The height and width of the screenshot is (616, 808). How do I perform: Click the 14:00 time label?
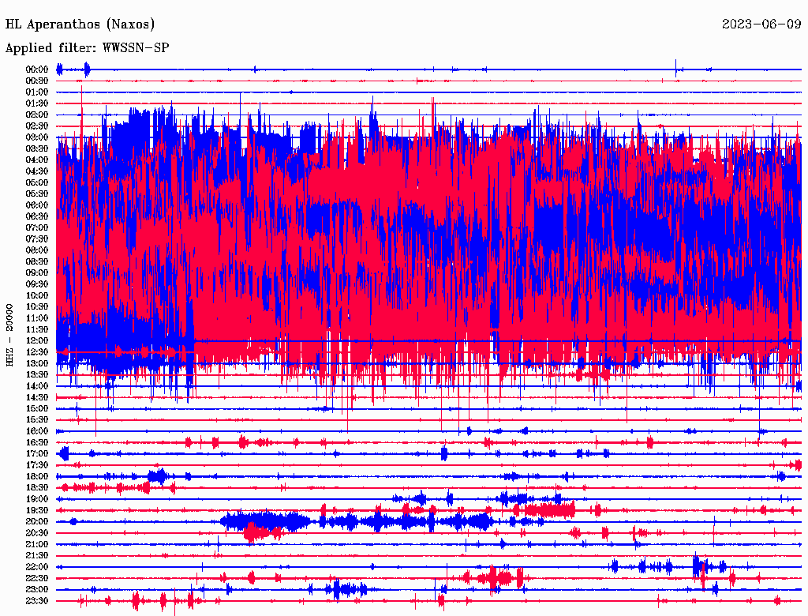click(x=37, y=386)
